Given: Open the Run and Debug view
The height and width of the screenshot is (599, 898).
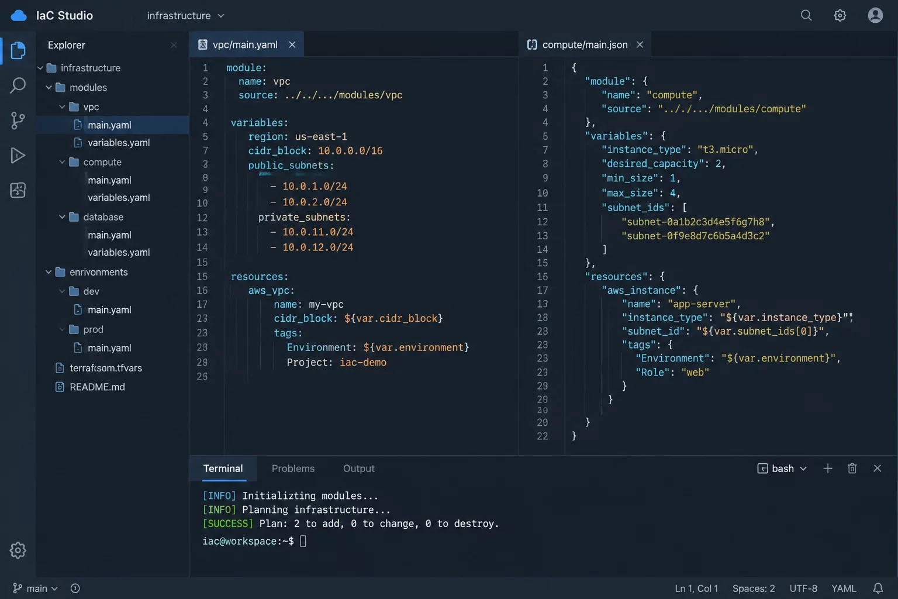Looking at the screenshot, I should point(18,155).
